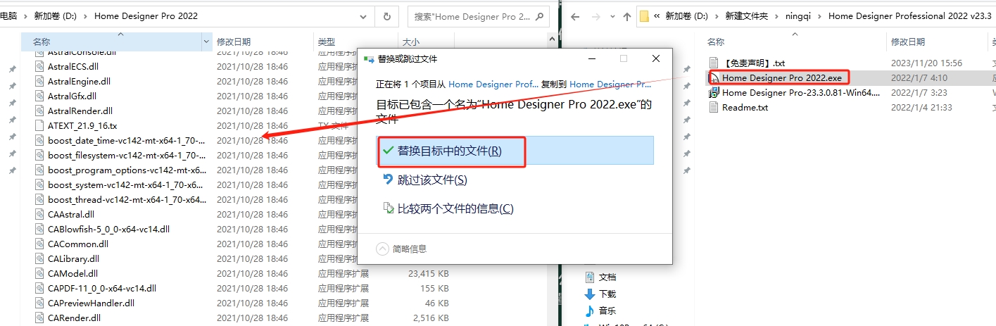Select boost_program_options-vc142 file name

(x=127, y=170)
